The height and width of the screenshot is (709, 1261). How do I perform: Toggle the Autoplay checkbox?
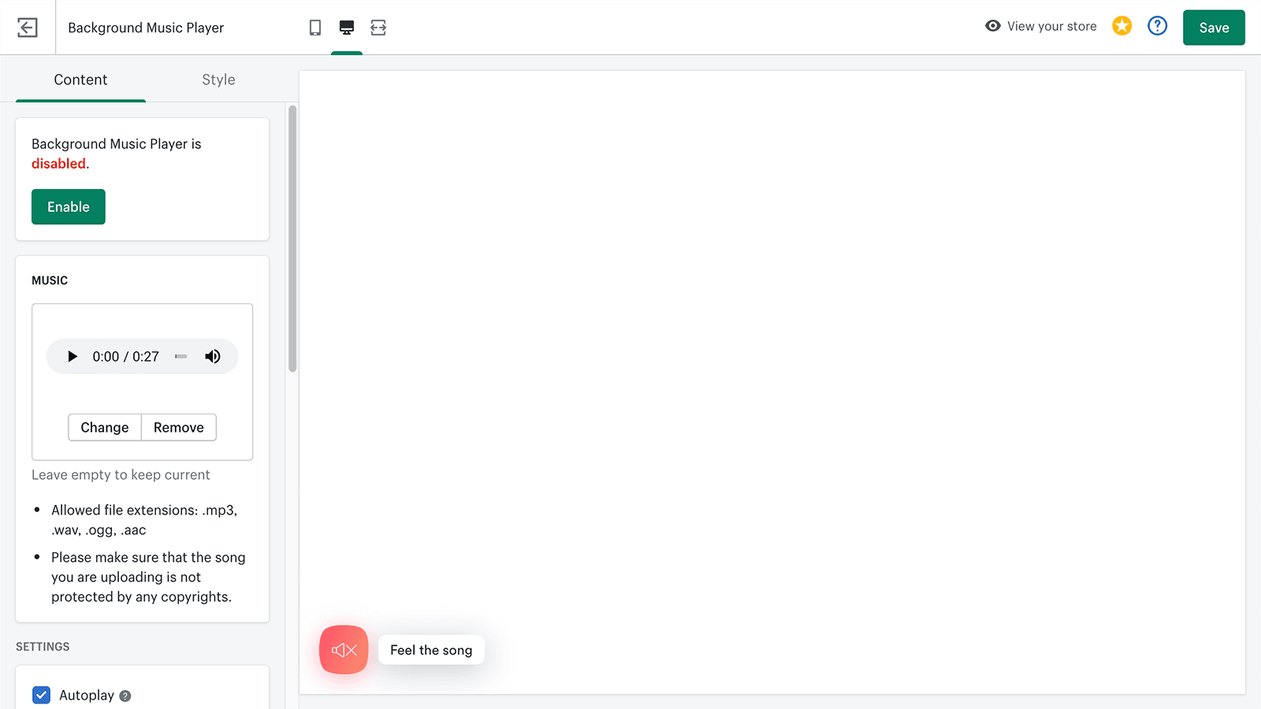click(41, 695)
